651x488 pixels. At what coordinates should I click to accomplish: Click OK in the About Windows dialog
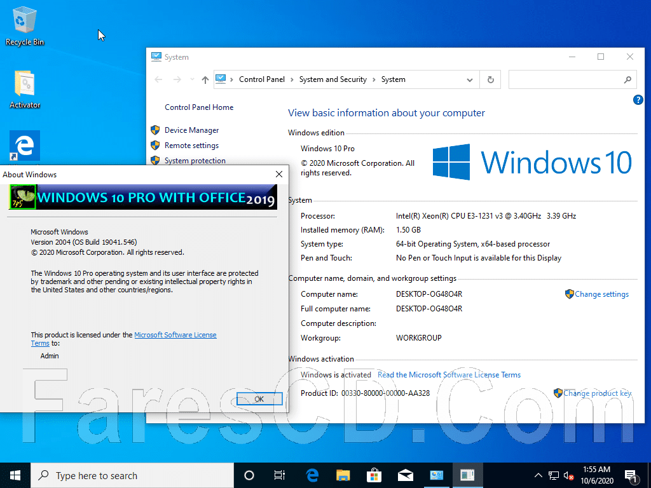259,399
